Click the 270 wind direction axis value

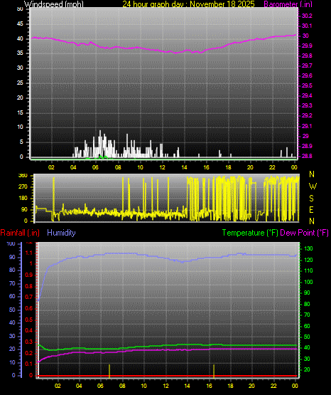23,187
